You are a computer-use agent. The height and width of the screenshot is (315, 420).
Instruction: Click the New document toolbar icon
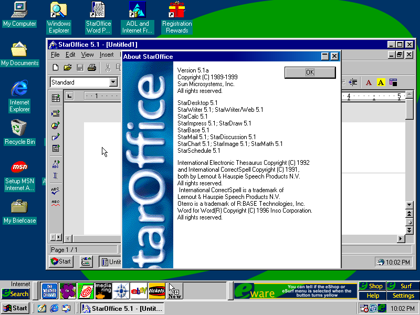point(56,67)
